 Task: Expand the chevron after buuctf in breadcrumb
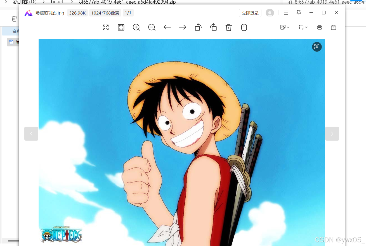(72, 2)
